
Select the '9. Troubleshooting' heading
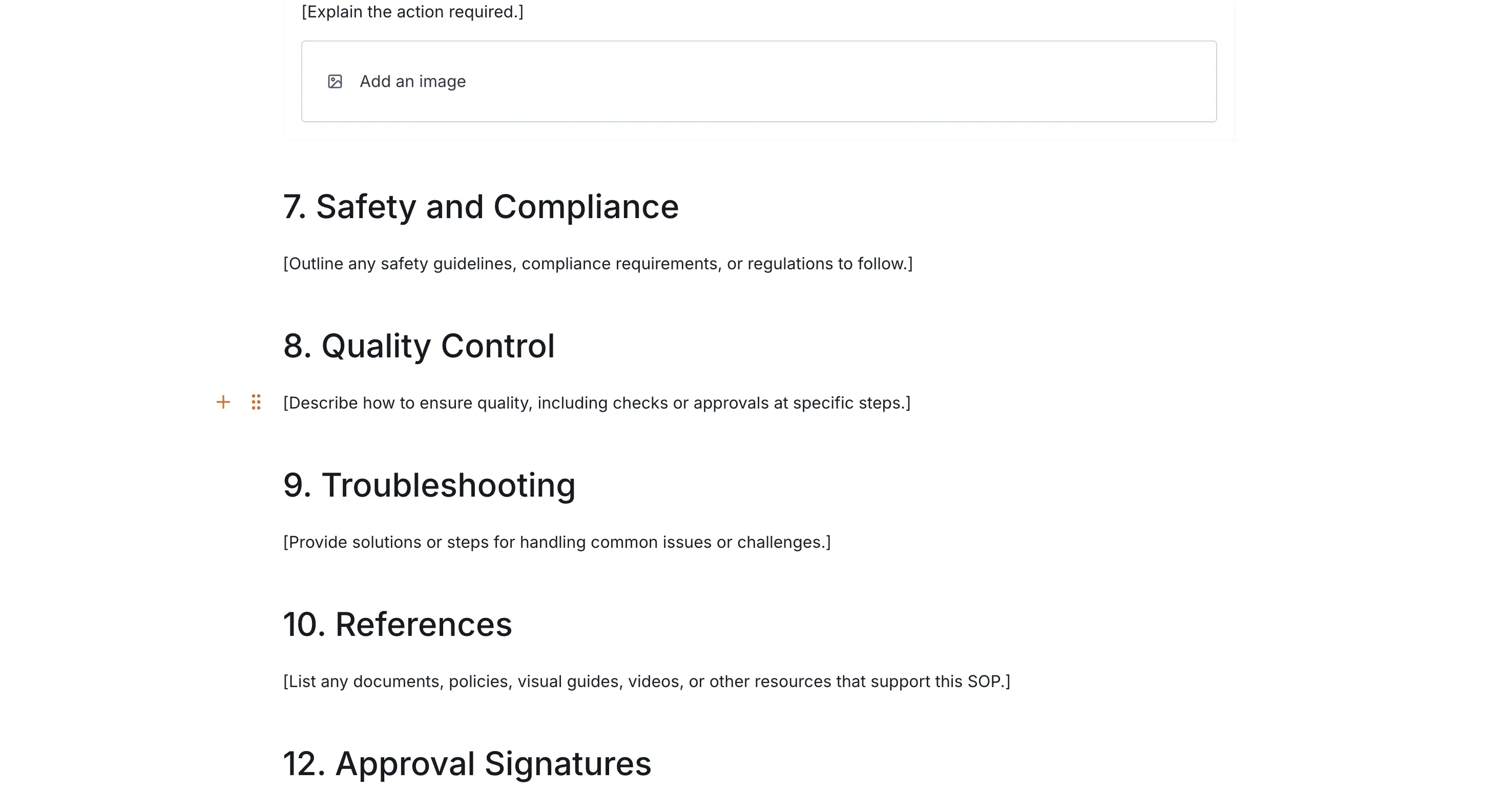[x=429, y=485]
